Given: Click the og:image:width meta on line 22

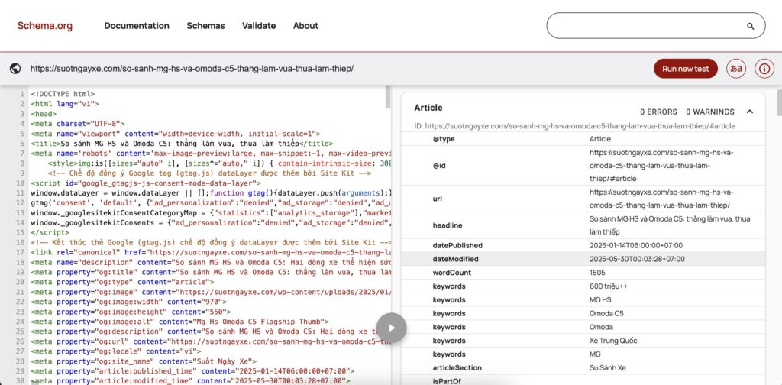Looking at the screenshot, I should coord(128,301).
